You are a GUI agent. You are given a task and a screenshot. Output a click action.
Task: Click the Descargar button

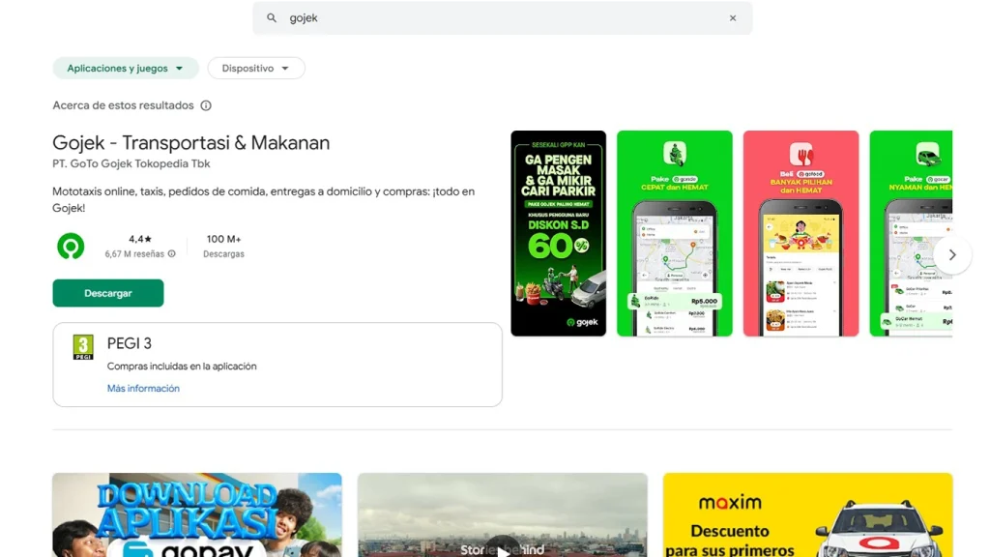[x=108, y=293]
